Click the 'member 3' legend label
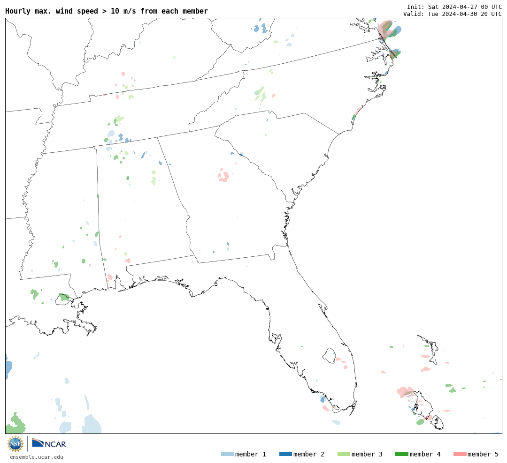The height and width of the screenshot is (463, 507). click(367, 454)
